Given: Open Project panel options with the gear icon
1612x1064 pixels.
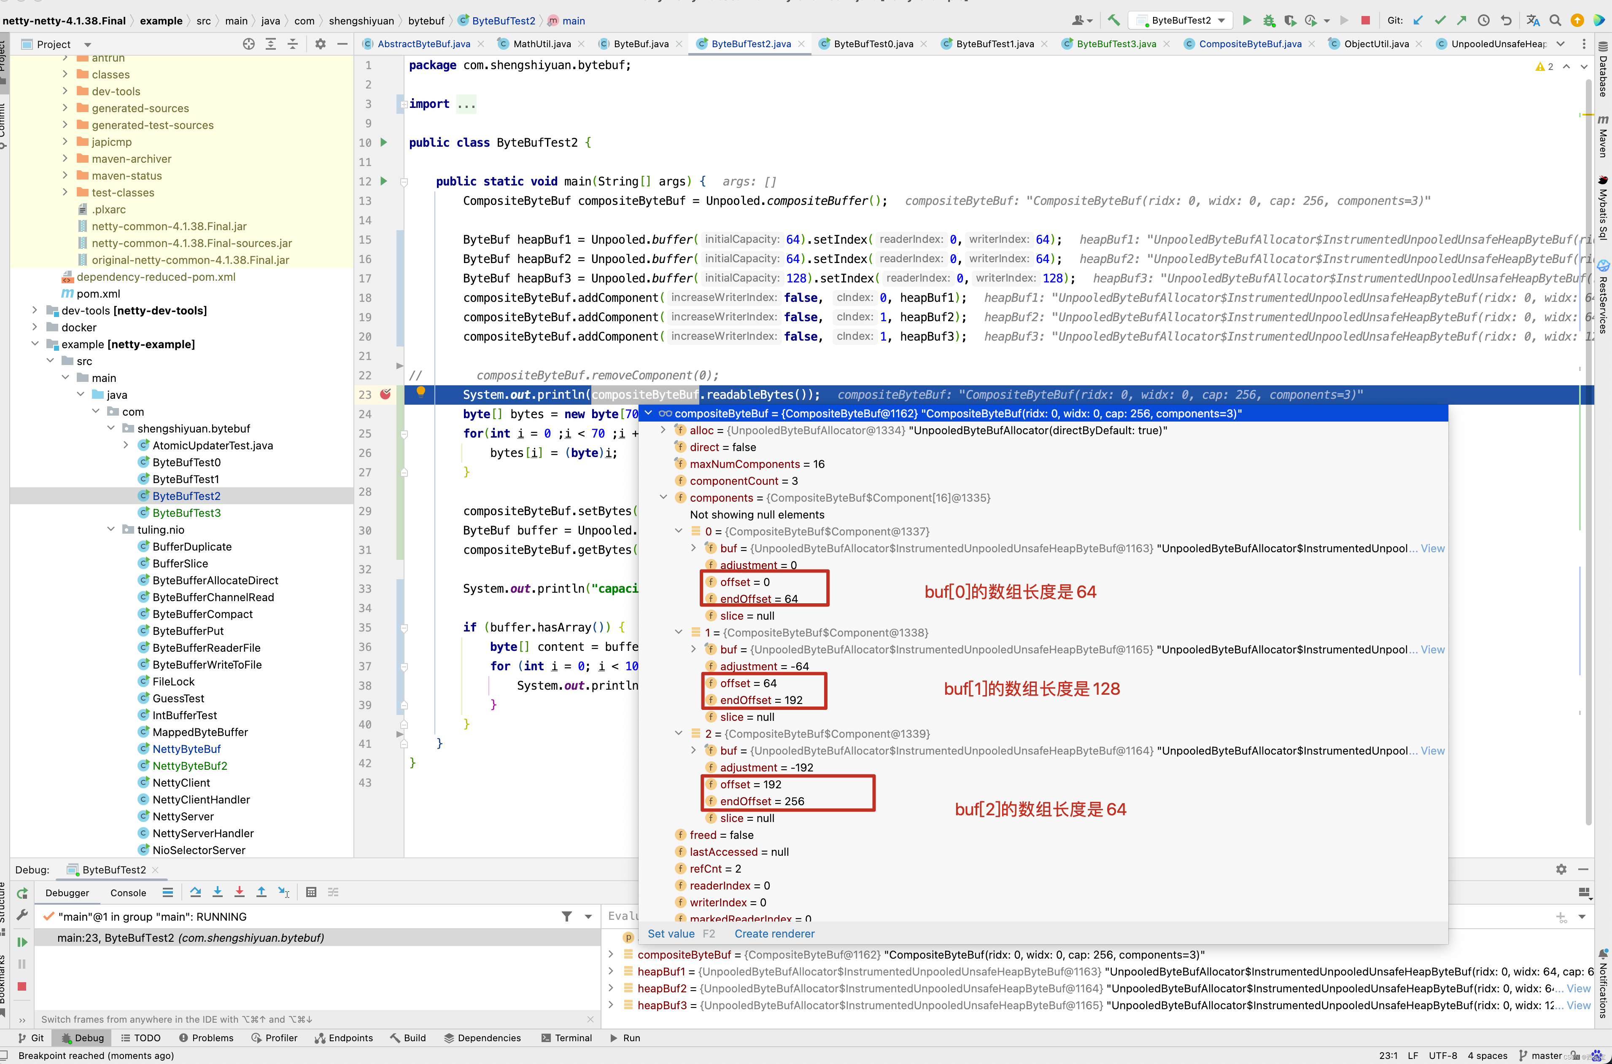Looking at the screenshot, I should click(321, 44).
